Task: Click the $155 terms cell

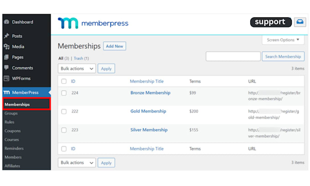Action: click(194, 130)
